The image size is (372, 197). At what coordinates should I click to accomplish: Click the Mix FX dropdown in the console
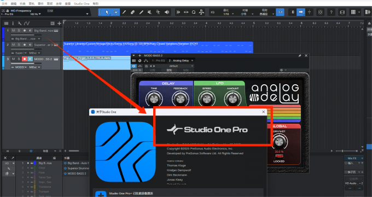354,158
